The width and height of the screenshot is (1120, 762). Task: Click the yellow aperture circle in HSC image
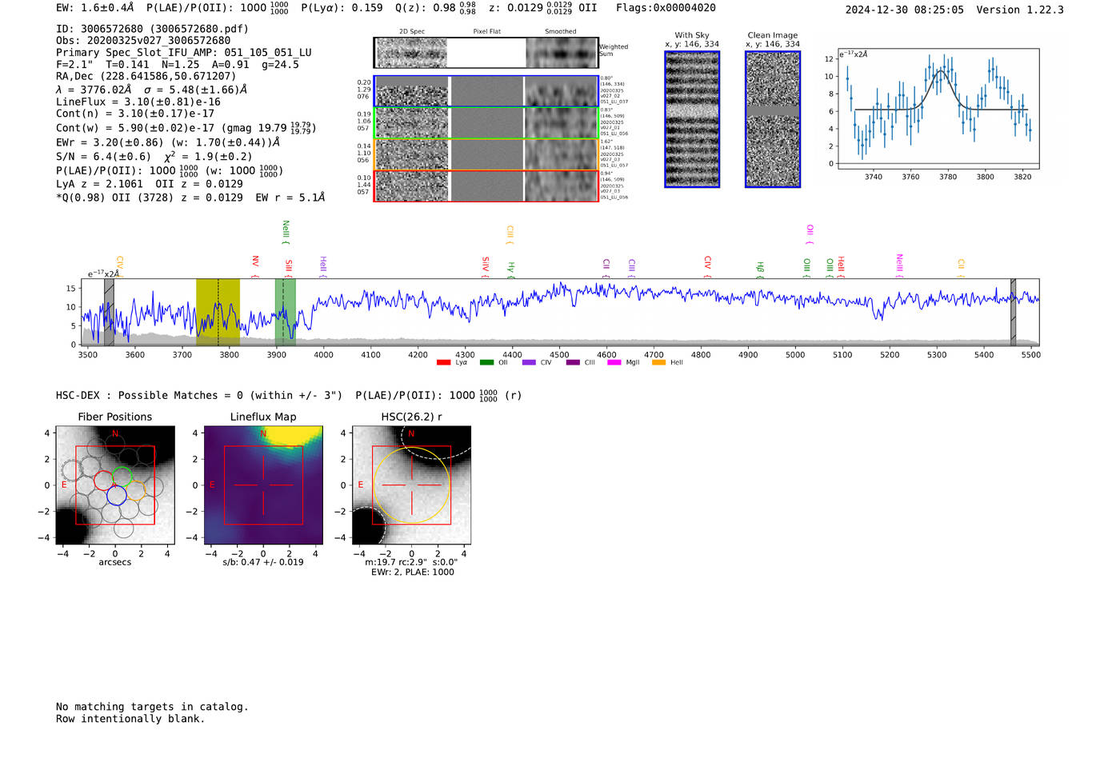click(411, 485)
